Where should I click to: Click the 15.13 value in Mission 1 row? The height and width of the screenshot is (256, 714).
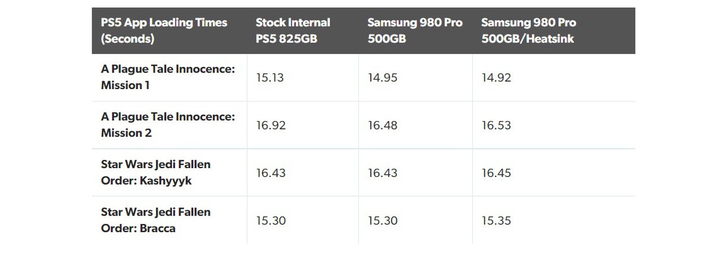click(271, 78)
